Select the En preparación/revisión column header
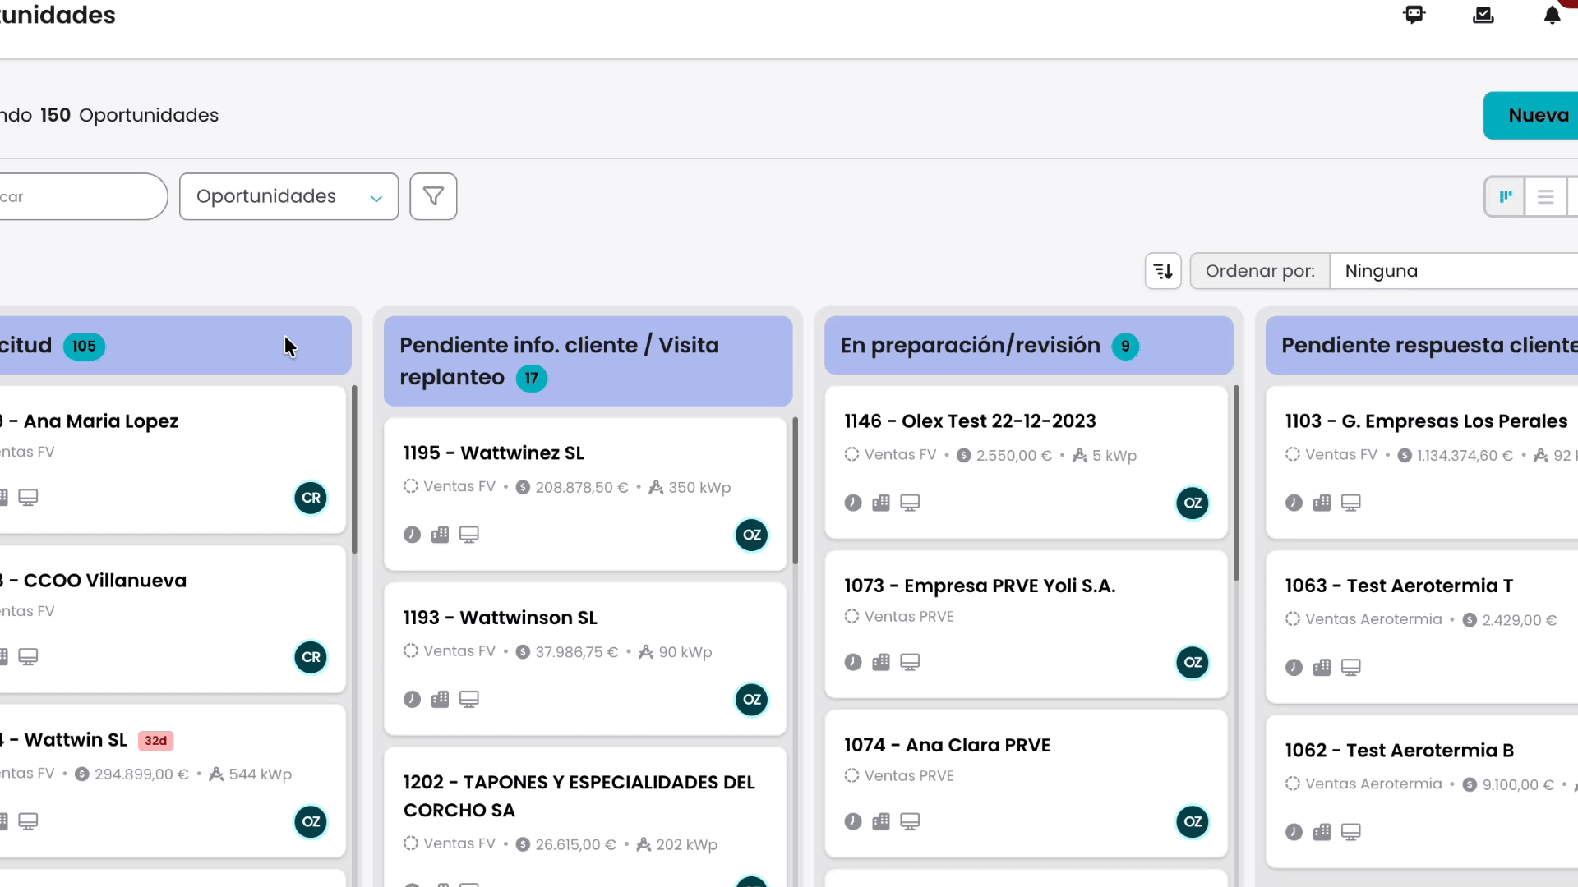Image resolution: width=1578 pixels, height=887 pixels. point(1028,346)
